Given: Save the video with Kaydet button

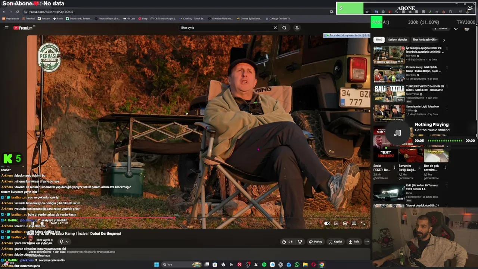Looking at the screenshot, I should tap(335, 242).
